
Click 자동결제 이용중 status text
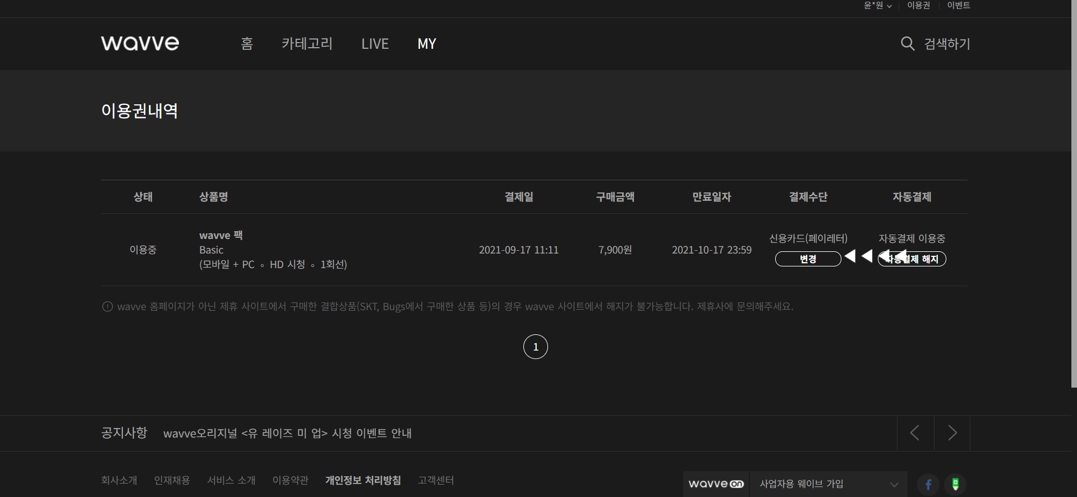[x=912, y=238]
